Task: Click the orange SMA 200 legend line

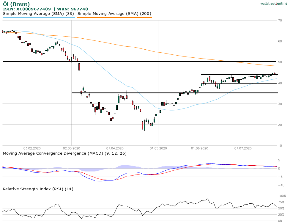Action: [114, 17]
